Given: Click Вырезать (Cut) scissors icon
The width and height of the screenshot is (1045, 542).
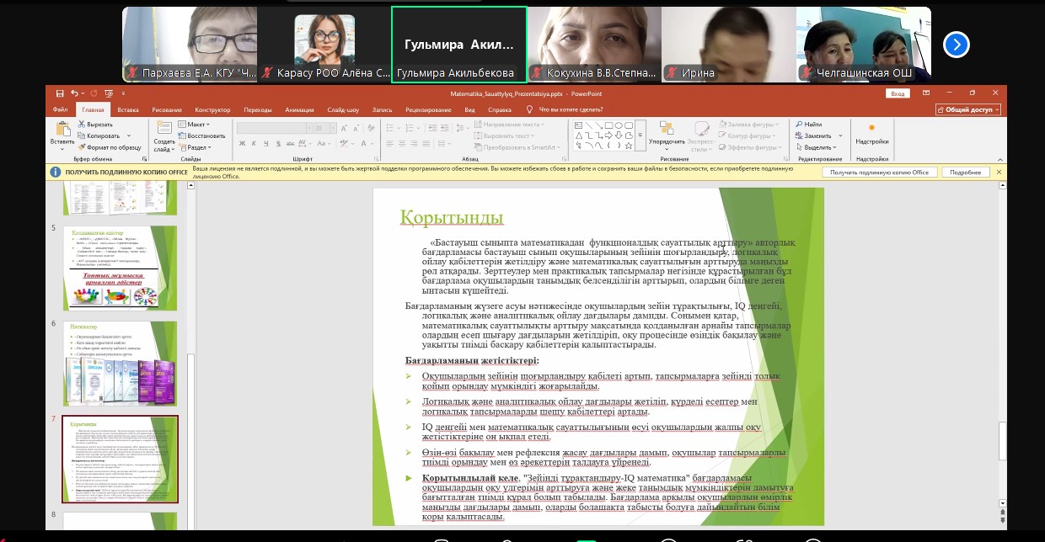Looking at the screenshot, I should tap(82, 125).
